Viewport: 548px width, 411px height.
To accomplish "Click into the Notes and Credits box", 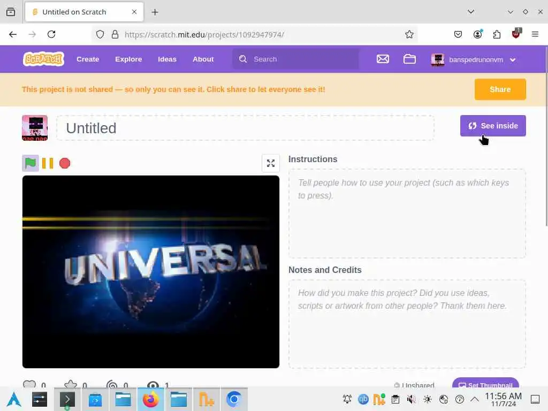I will coord(407,324).
